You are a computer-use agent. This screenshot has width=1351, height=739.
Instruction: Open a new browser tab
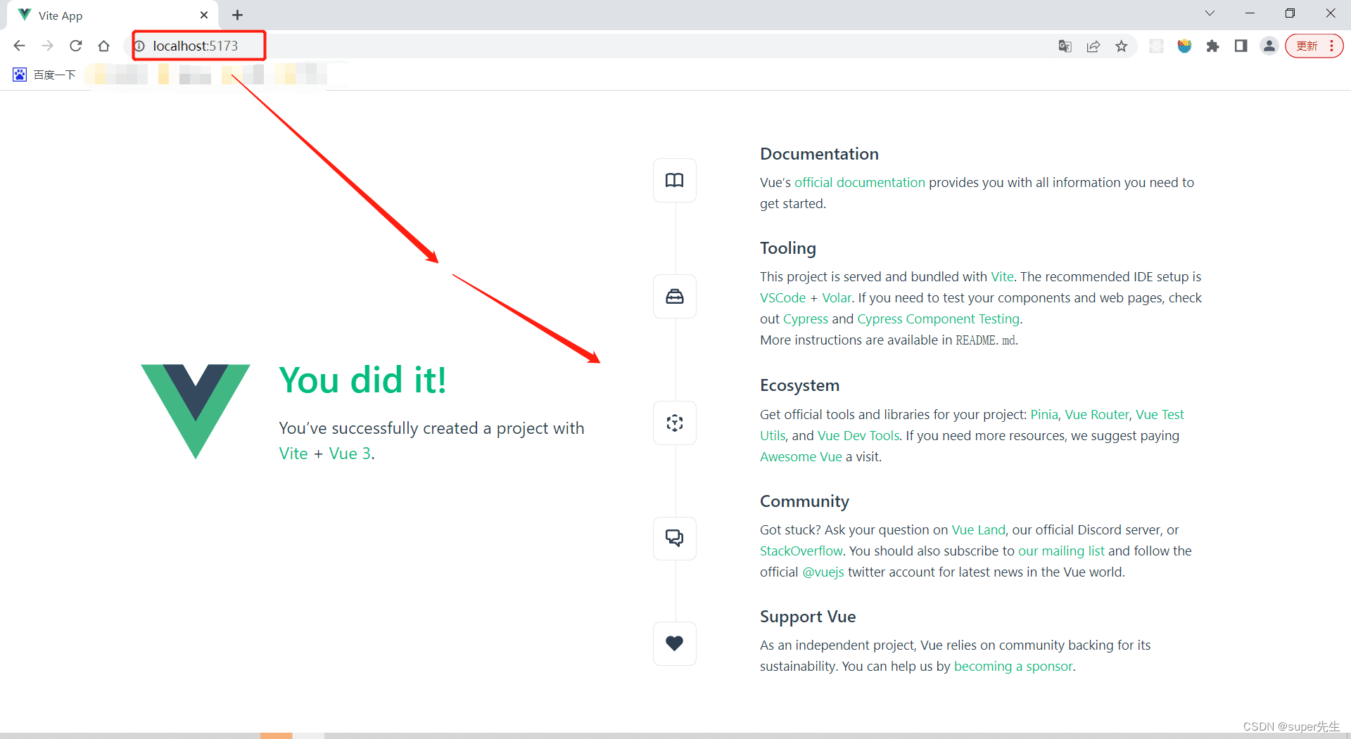(x=238, y=15)
